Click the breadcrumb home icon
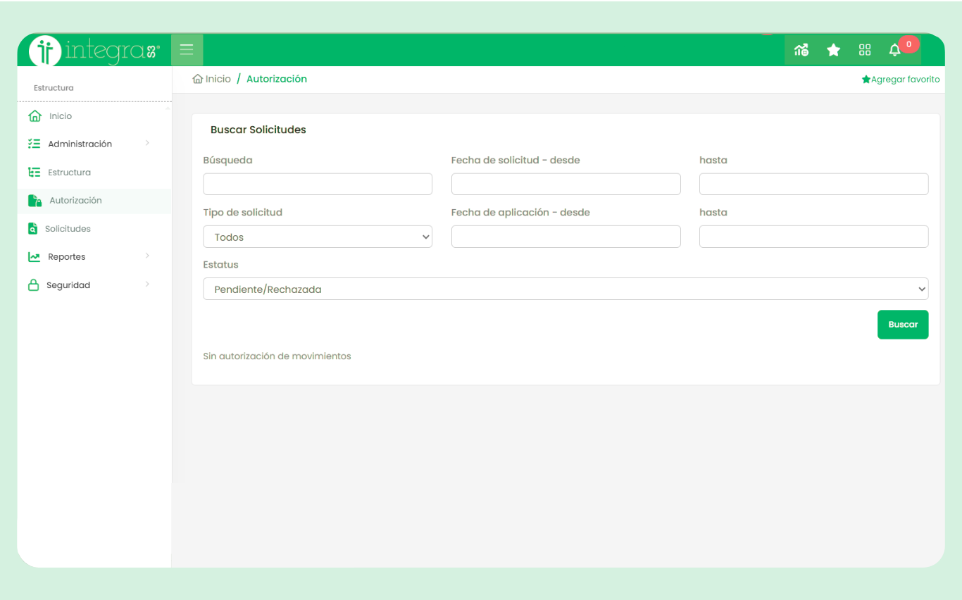This screenshot has height=600, width=962. pyautogui.click(x=198, y=79)
